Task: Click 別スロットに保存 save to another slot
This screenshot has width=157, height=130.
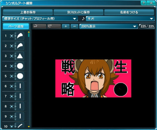Action: coord(78,12)
